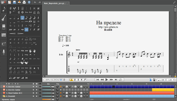Select the slap technique icon

(x=22, y=51)
